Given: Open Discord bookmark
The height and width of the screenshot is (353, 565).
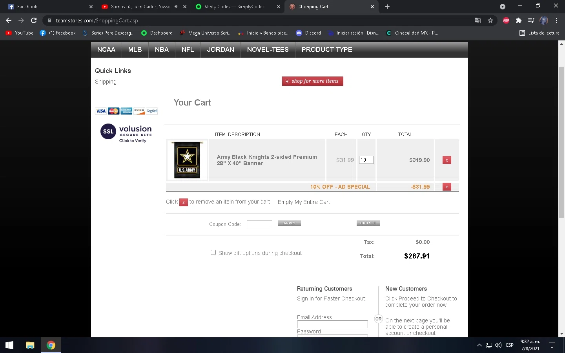Looking at the screenshot, I should click(x=308, y=33).
